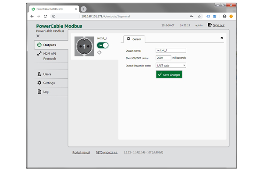Close the output settings panel
Viewport: 263px width, 175px height.
pos(222,38)
